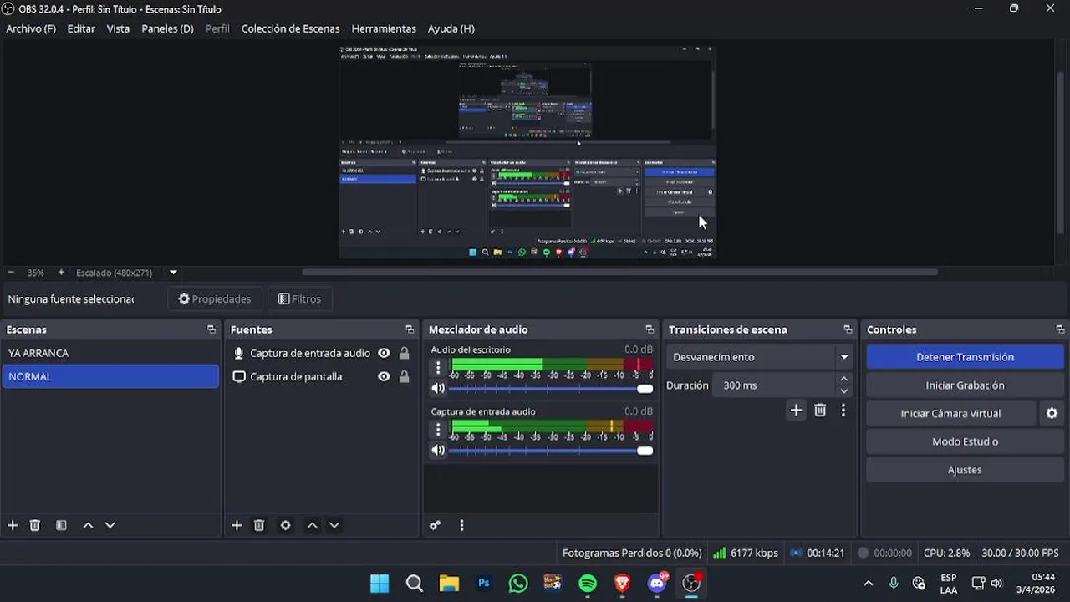Open scene filters icon in Escenas toolbar

tap(61, 525)
